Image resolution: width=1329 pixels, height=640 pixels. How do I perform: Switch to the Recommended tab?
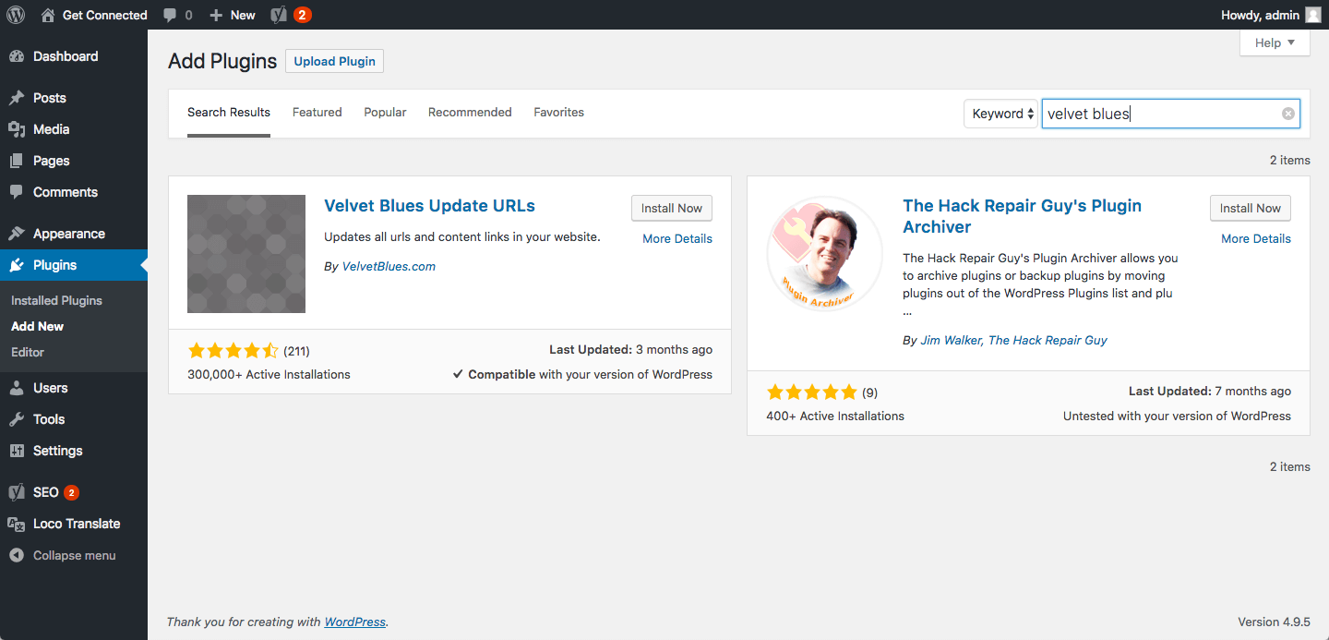tap(470, 113)
